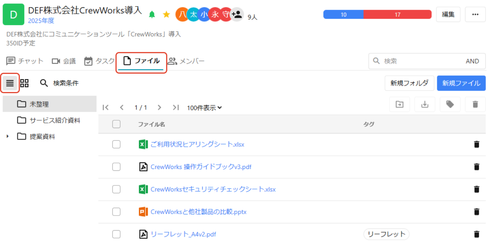Click the bulk delete trash toolbar icon
This screenshot has height=245, width=488.
click(x=475, y=104)
